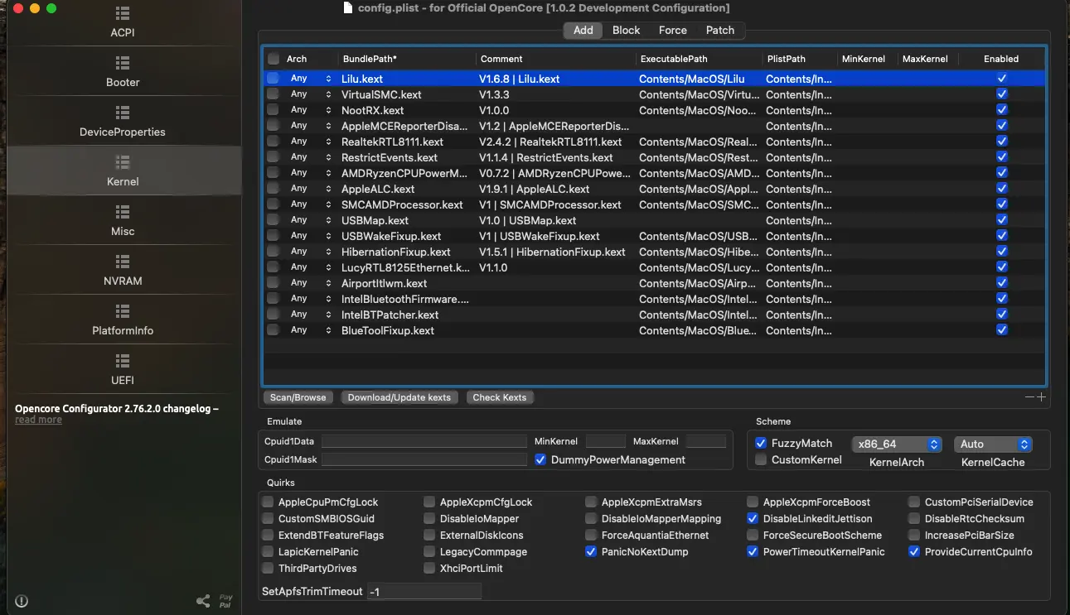Image resolution: width=1070 pixels, height=615 pixels.
Task: Select the RealtekRTL8111.kext row name
Action: (x=392, y=142)
